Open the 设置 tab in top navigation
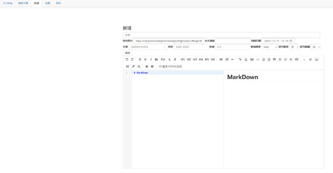Image resolution: width=333 pixels, height=173 pixels. (x=47, y=3)
